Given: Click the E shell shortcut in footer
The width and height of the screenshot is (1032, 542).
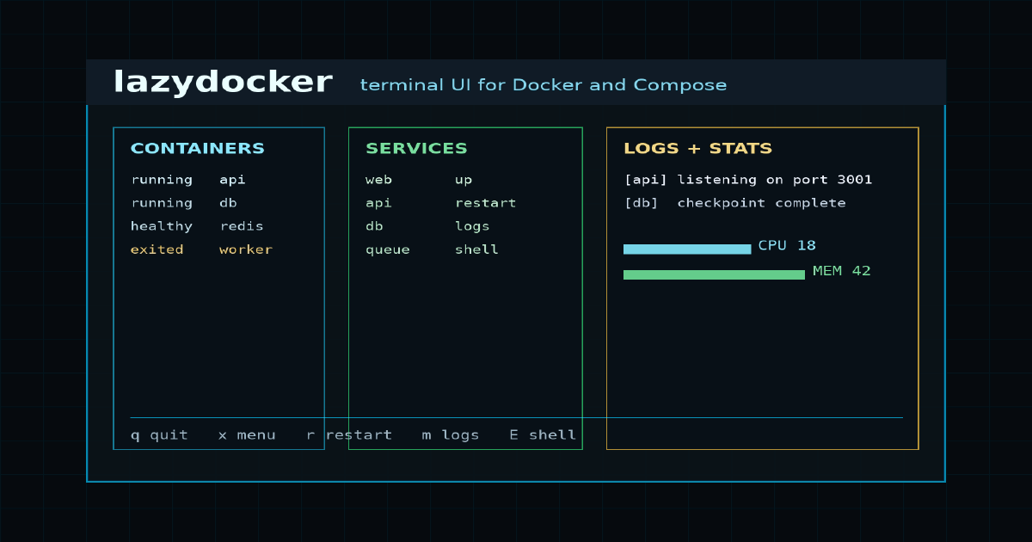Looking at the screenshot, I should pyautogui.click(x=543, y=435).
